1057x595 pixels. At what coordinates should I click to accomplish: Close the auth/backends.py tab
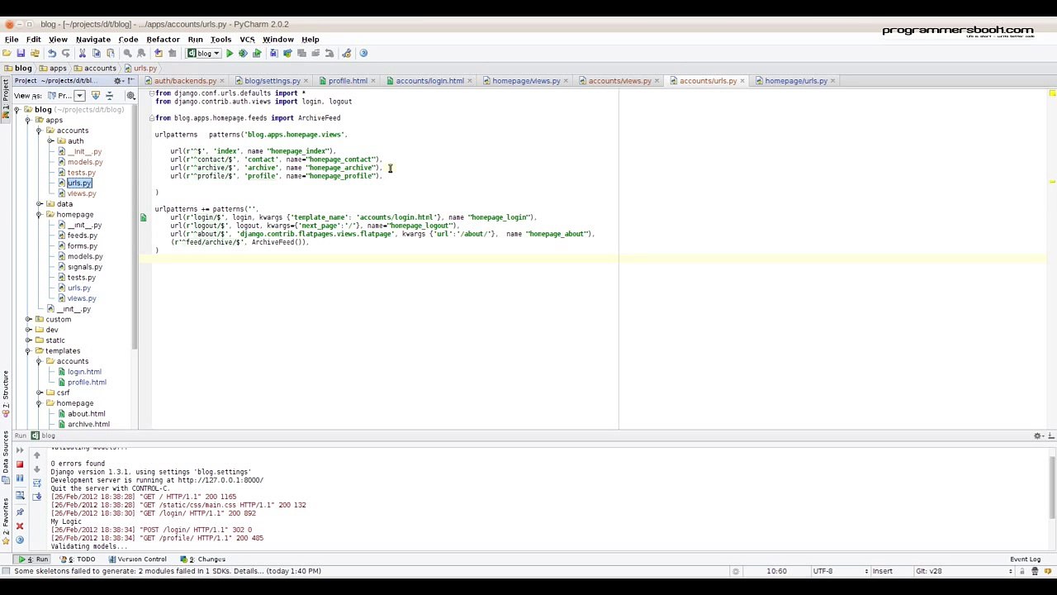pyautogui.click(x=224, y=81)
